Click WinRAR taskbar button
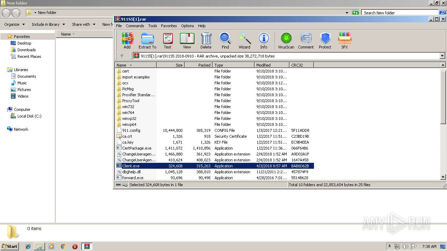This screenshot has width=447, height=251. [x=87, y=246]
